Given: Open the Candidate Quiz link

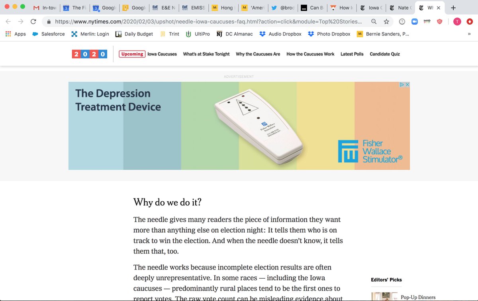Looking at the screenshot, I should (x=385, y=54).
